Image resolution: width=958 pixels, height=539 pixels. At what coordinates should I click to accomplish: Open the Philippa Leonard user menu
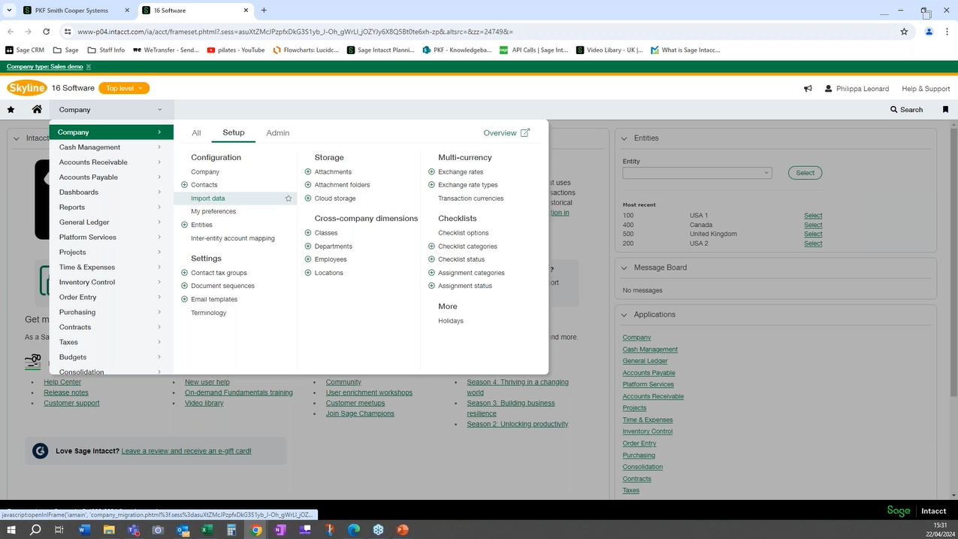[857, 89]
